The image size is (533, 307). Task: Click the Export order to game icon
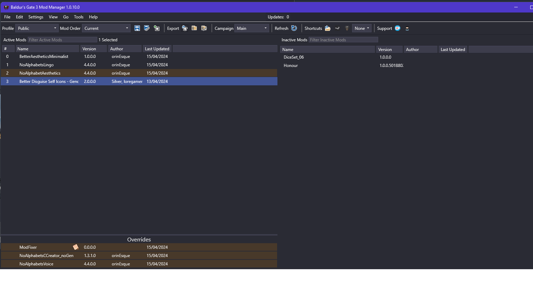(185, 28)
